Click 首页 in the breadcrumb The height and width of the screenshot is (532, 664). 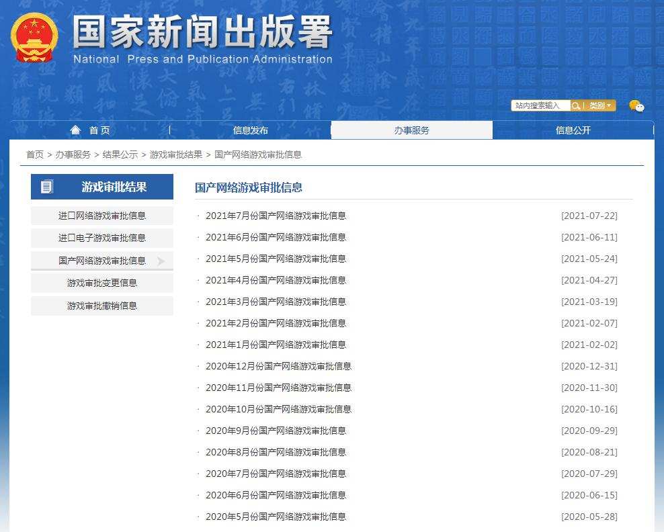pos(35,154)
